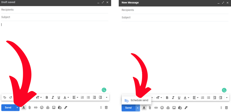Toggle confidential mode in the left compose window
Screen dimensions: 231x112
click(x=60, y=108)
